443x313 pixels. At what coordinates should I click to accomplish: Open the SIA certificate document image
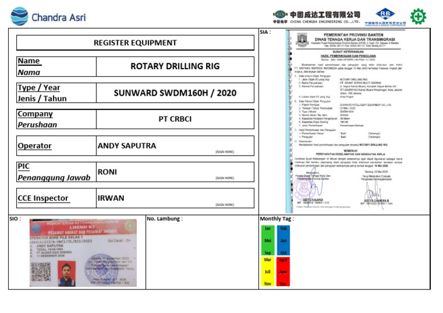click(x=346, y=122)
